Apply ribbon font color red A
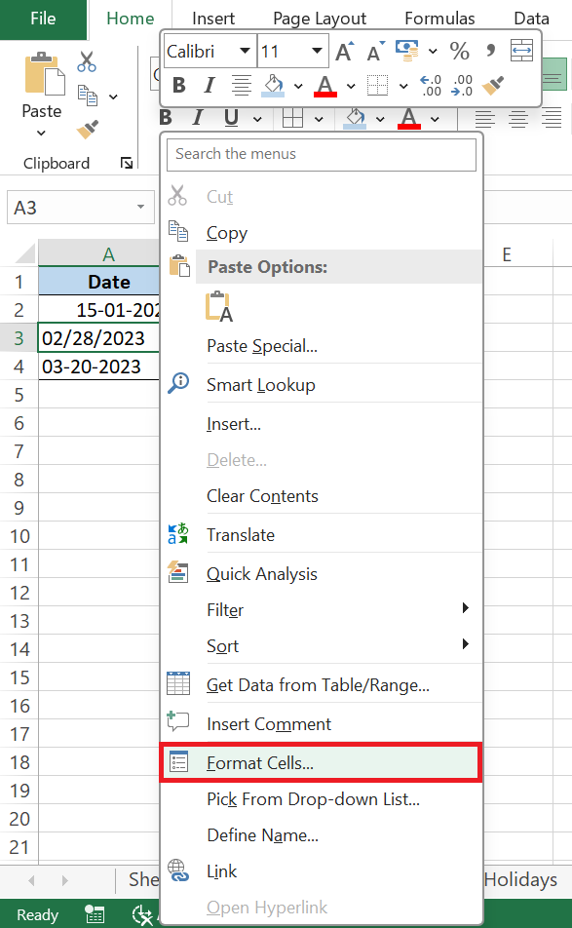572x928 pixels. pos(408,118)
